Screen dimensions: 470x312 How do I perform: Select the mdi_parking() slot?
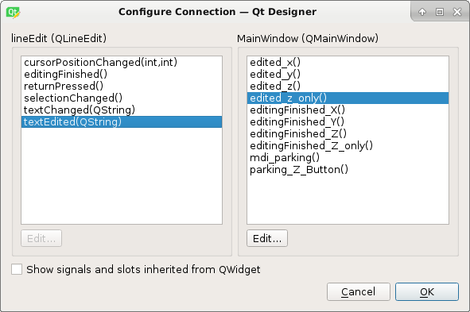click(x=348, y=158)
